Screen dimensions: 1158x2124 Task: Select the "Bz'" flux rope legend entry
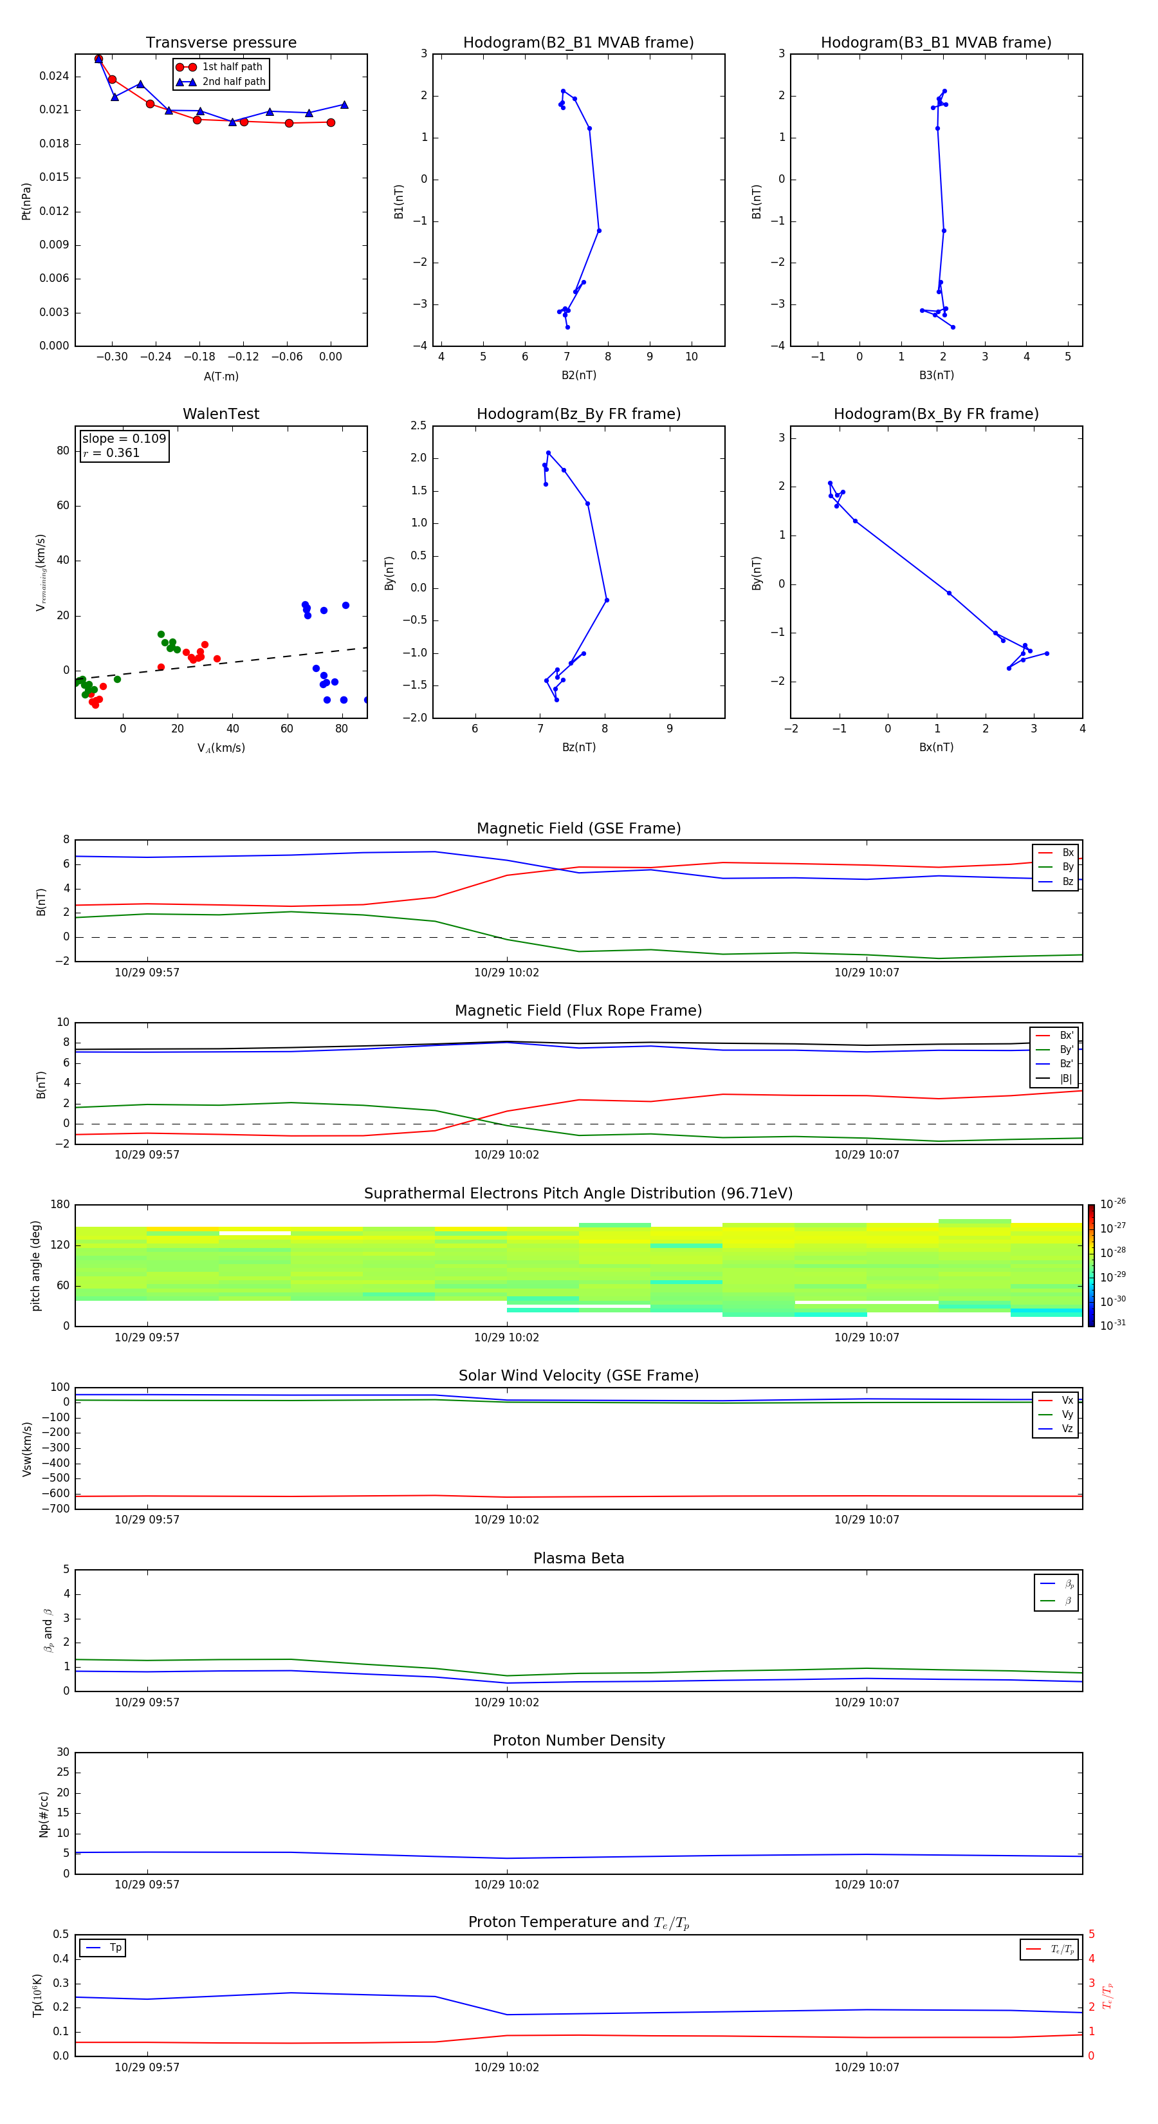[x=1055, y=1064]
